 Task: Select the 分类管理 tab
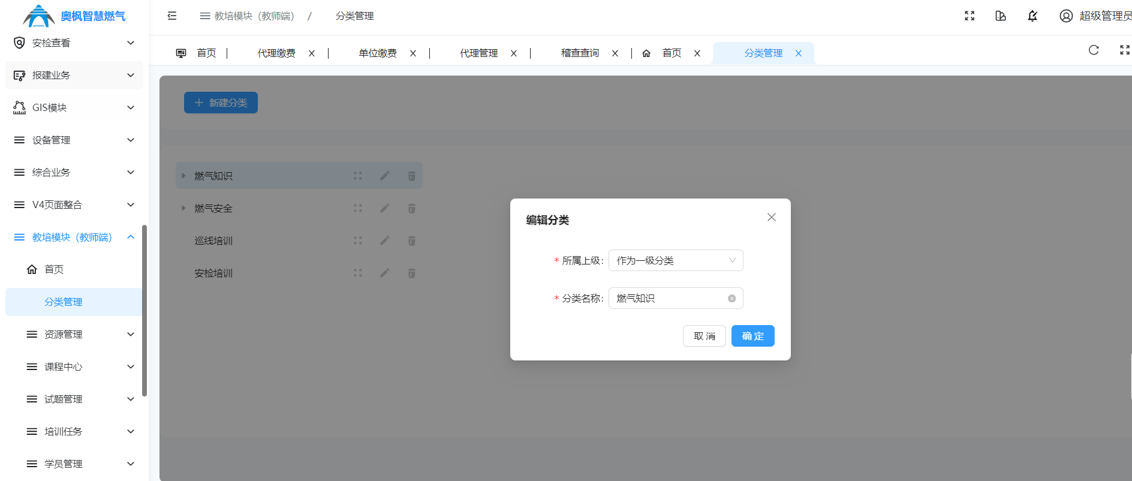click(763, 53)
